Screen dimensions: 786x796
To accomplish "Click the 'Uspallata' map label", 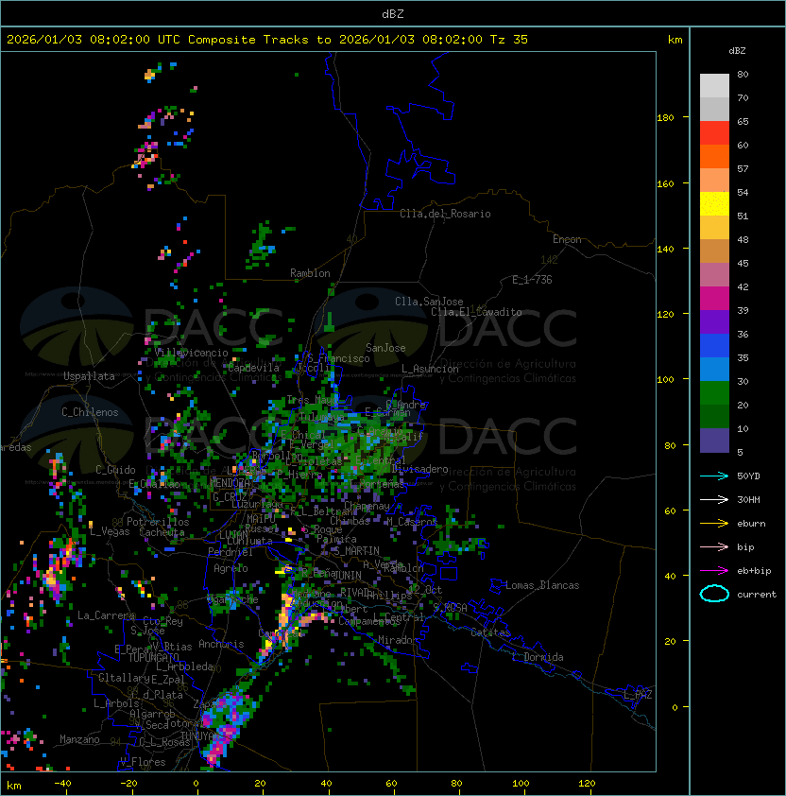I will point(89,376).
